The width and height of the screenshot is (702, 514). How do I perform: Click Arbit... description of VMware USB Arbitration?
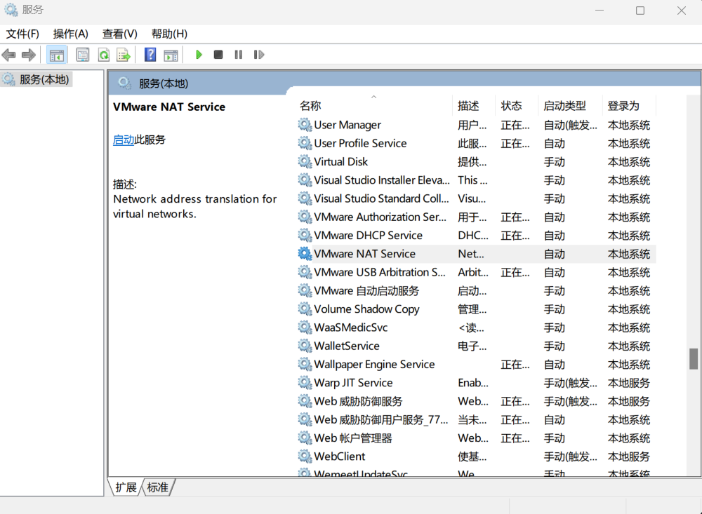tap(472, 273)
